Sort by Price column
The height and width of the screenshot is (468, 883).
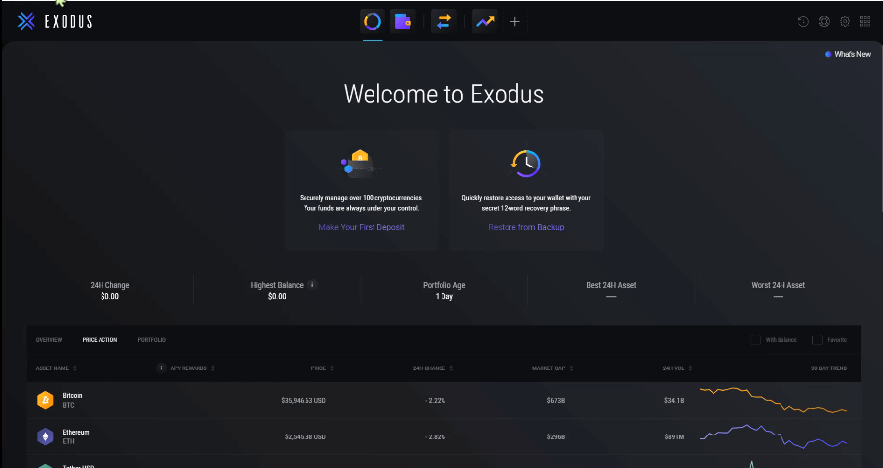click(322, 368)
